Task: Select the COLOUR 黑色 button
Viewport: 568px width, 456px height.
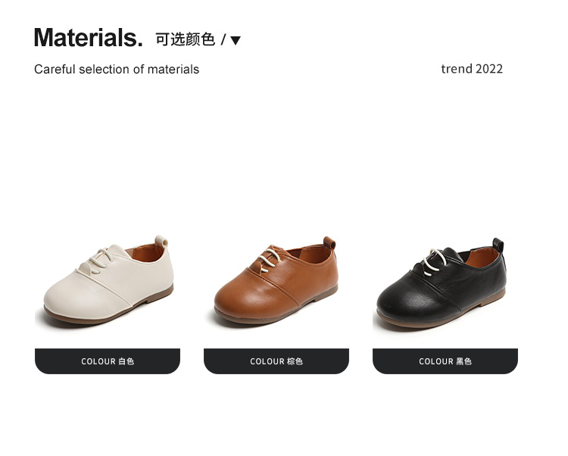Action: click(x=445, y=361)
